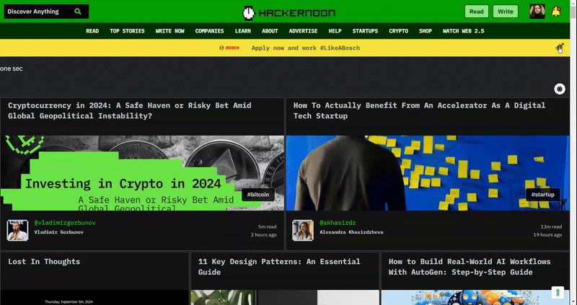Open the user profile avatar
Screen dimensions: 577x305
[537, 12]
